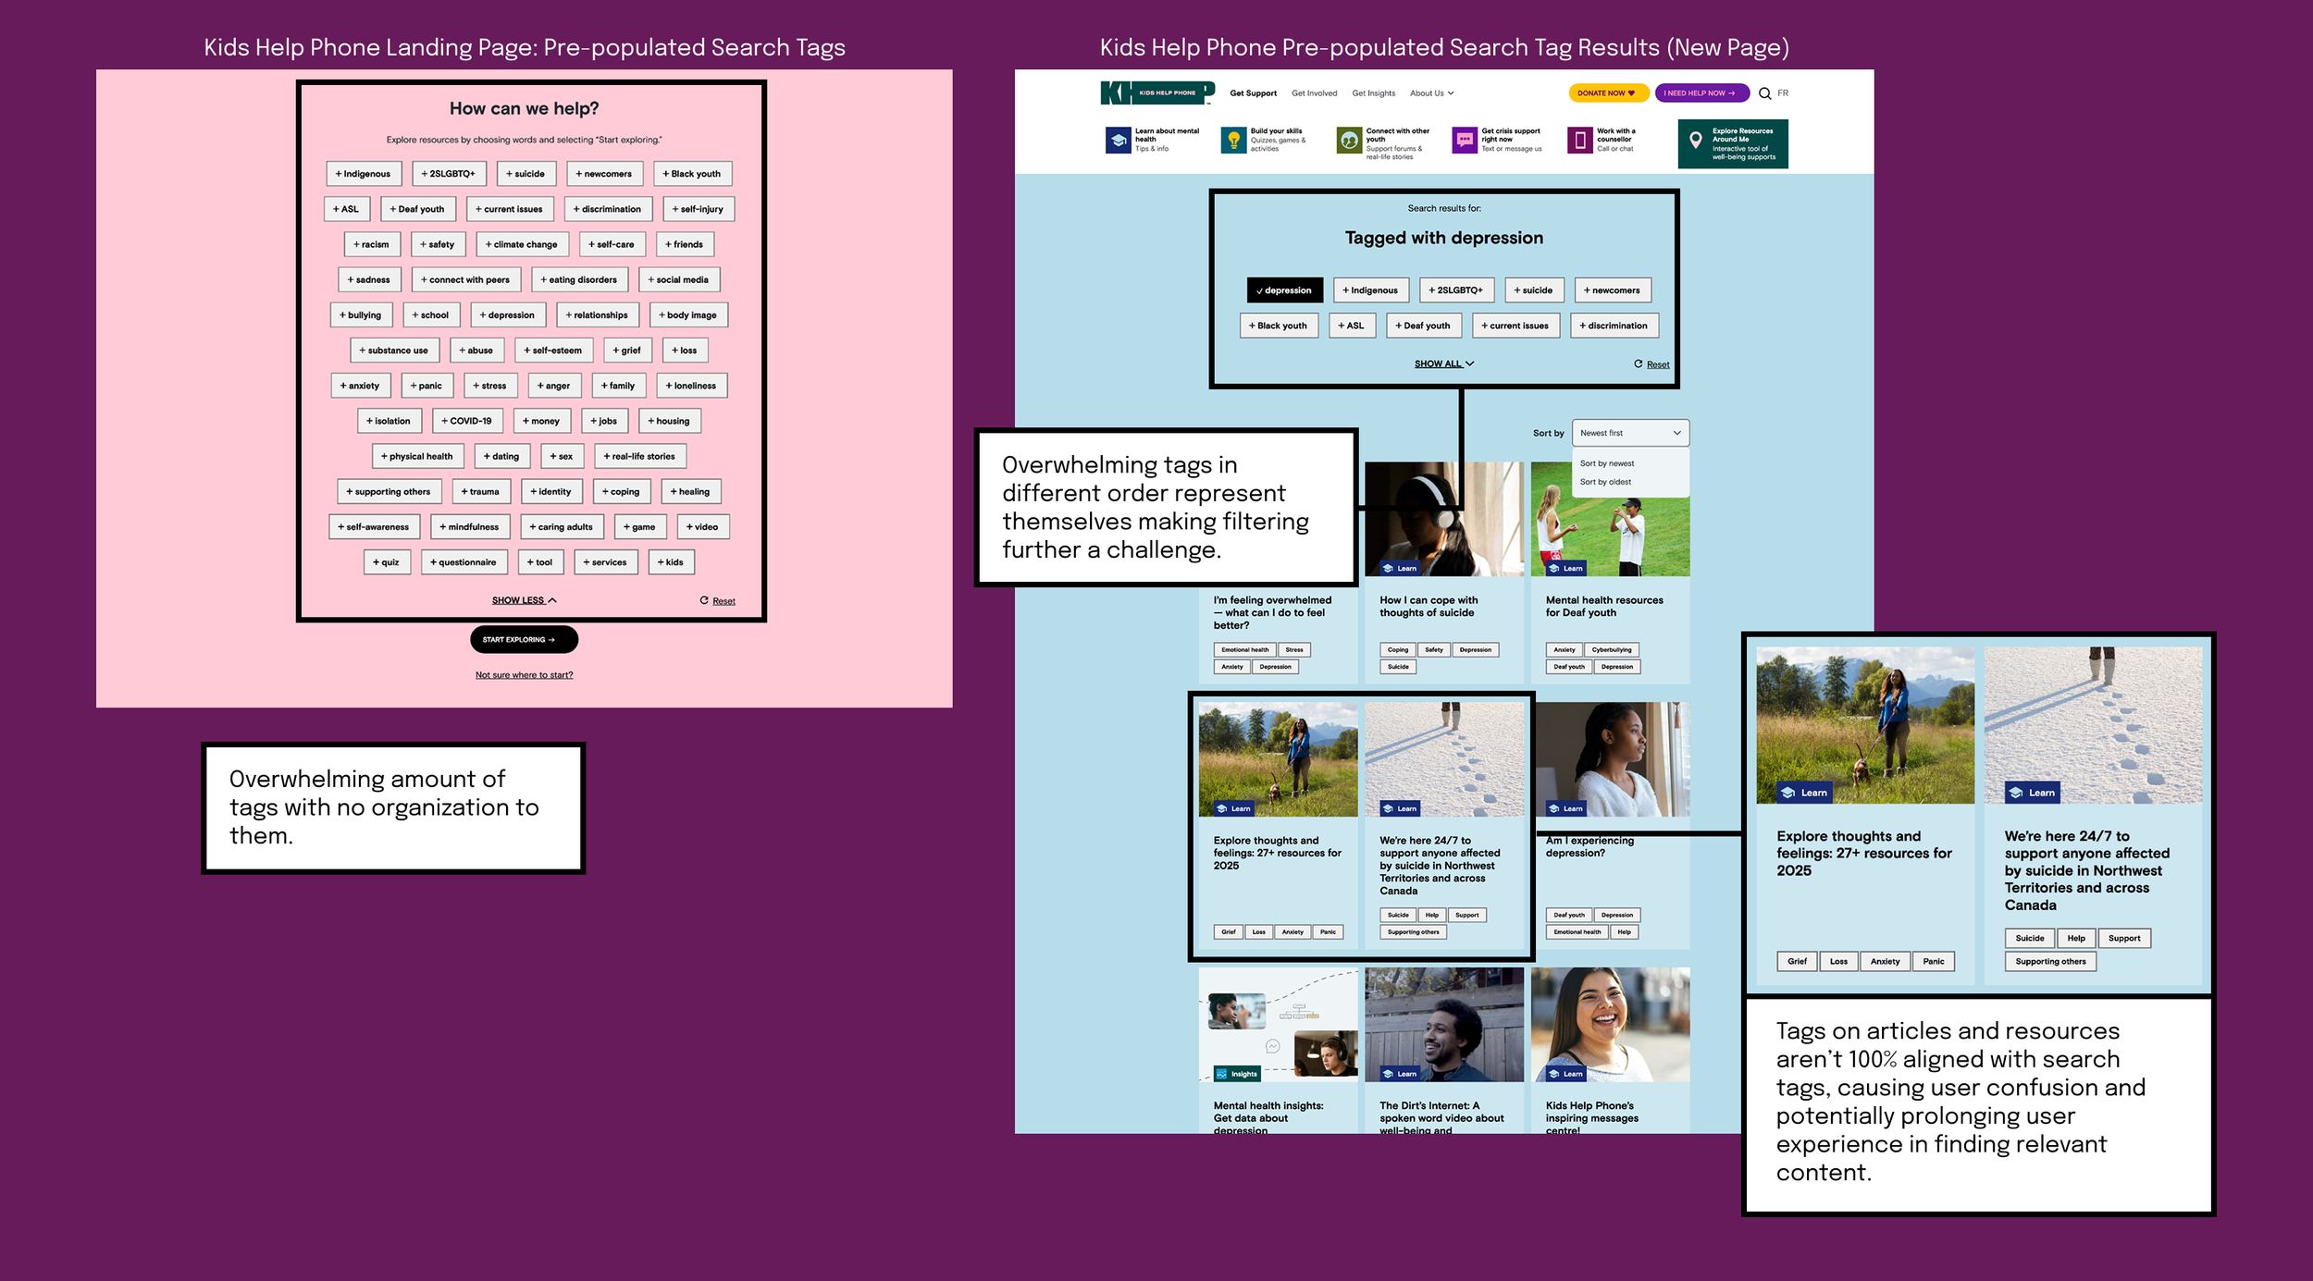Viewport: 2313px width, 1281px height.
Task: Click the Explore Resources Around Me pin icon
Action: coord(1695,141)
